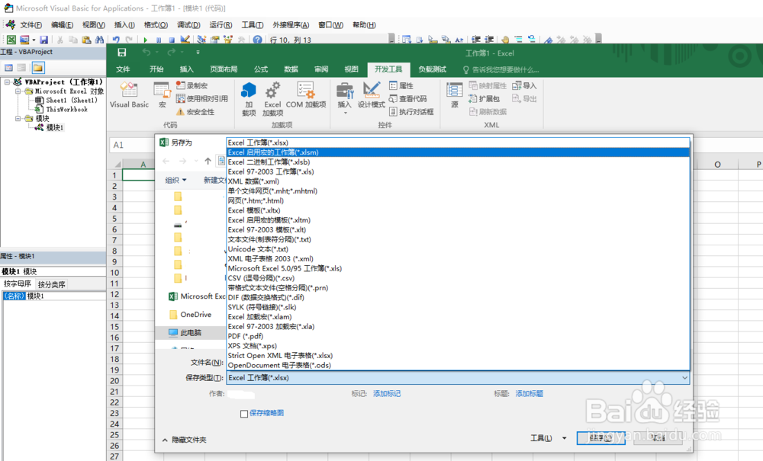
Task: Click the Find binoculars icon in VBA toolbar
Action: 100,40
